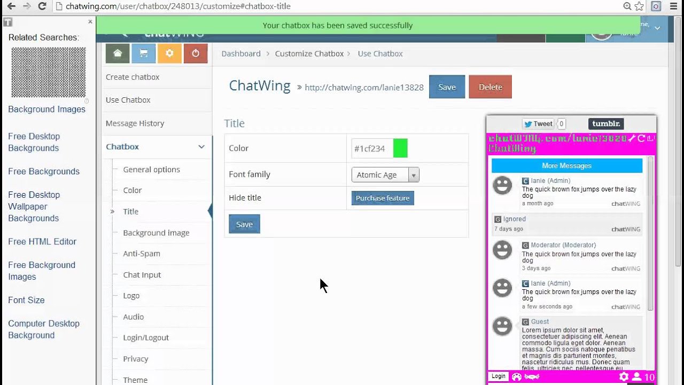Image resolution: width=684 pixels, height=385 pixels.
Task: Open the chatwing.com/lanie13828 link
Action: pyautogui.click(x=364, y=88)
